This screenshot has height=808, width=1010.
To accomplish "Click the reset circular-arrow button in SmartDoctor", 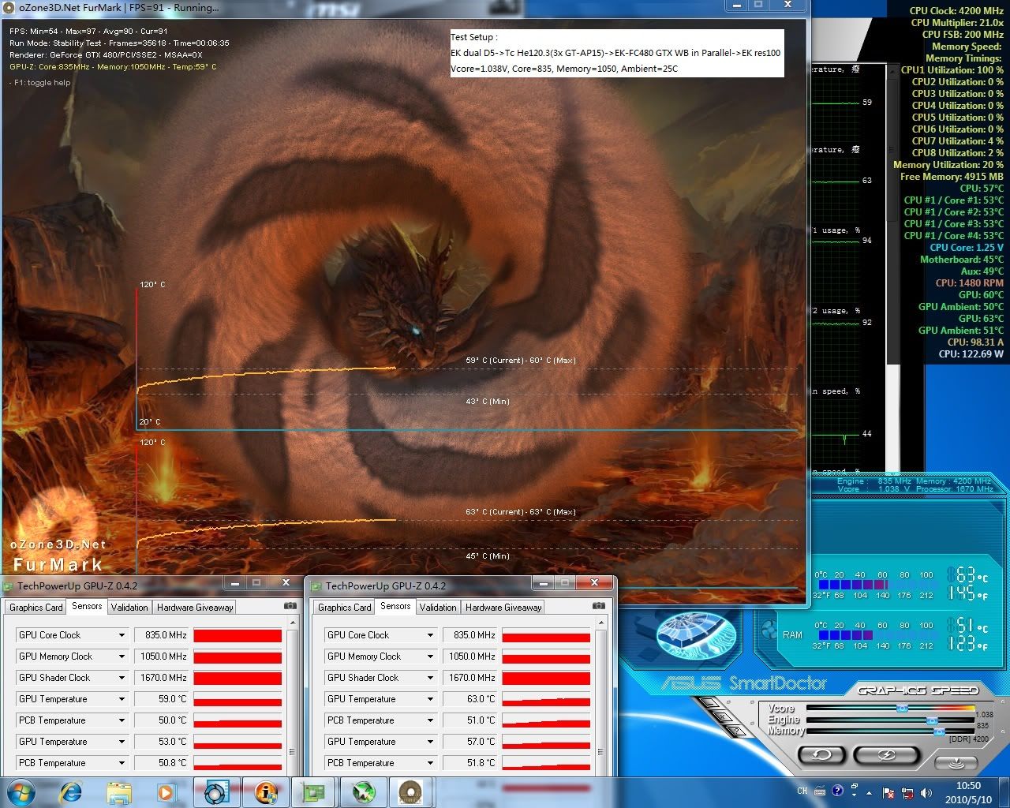I will coord(821,754).
